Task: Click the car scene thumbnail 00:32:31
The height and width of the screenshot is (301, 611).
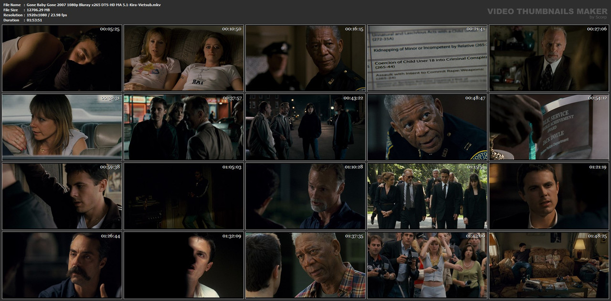Action: (62, 127)
